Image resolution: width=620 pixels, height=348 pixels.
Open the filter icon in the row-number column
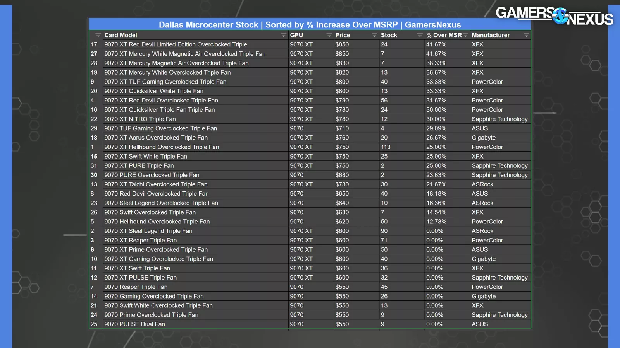point(98,35)
